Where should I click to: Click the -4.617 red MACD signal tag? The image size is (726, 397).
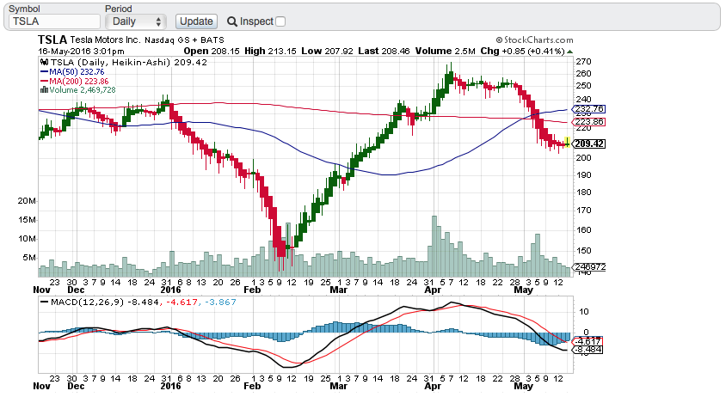588,341
